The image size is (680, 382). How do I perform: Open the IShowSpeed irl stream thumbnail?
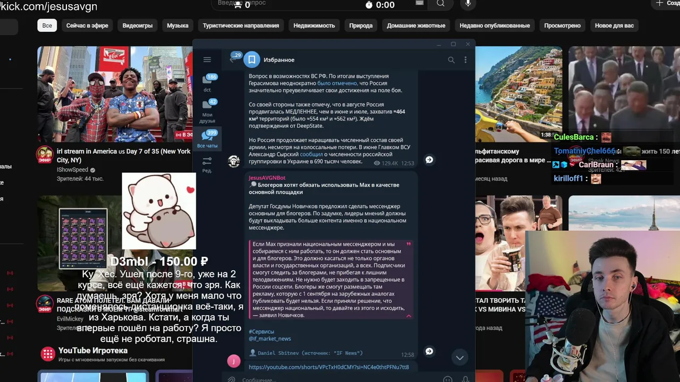coord(115,93)
